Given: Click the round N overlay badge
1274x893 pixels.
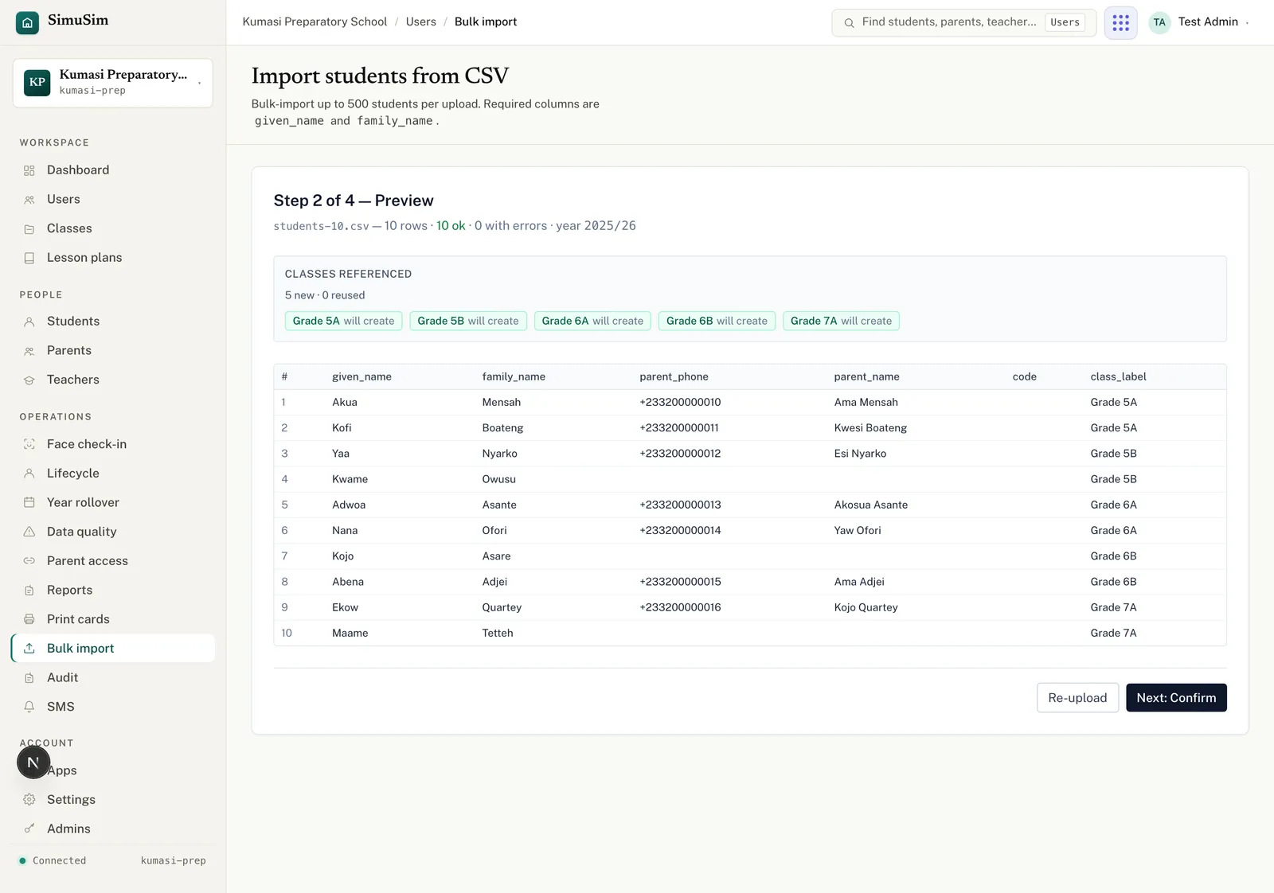Looking at the screenshot, I should [x=33, y=762].
